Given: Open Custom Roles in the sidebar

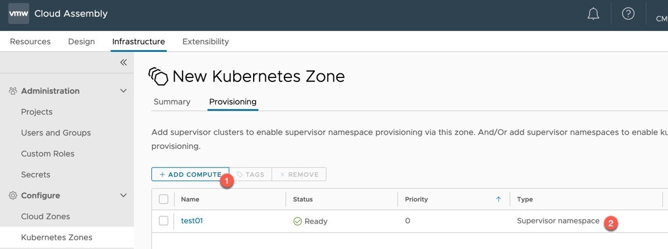Looking at the screenshot, I should pos(48,154).
